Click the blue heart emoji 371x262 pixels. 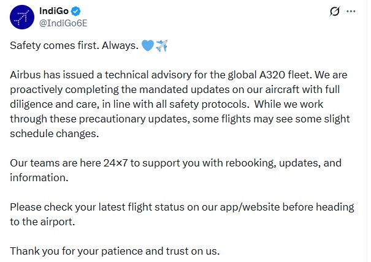tap(148, 46)
